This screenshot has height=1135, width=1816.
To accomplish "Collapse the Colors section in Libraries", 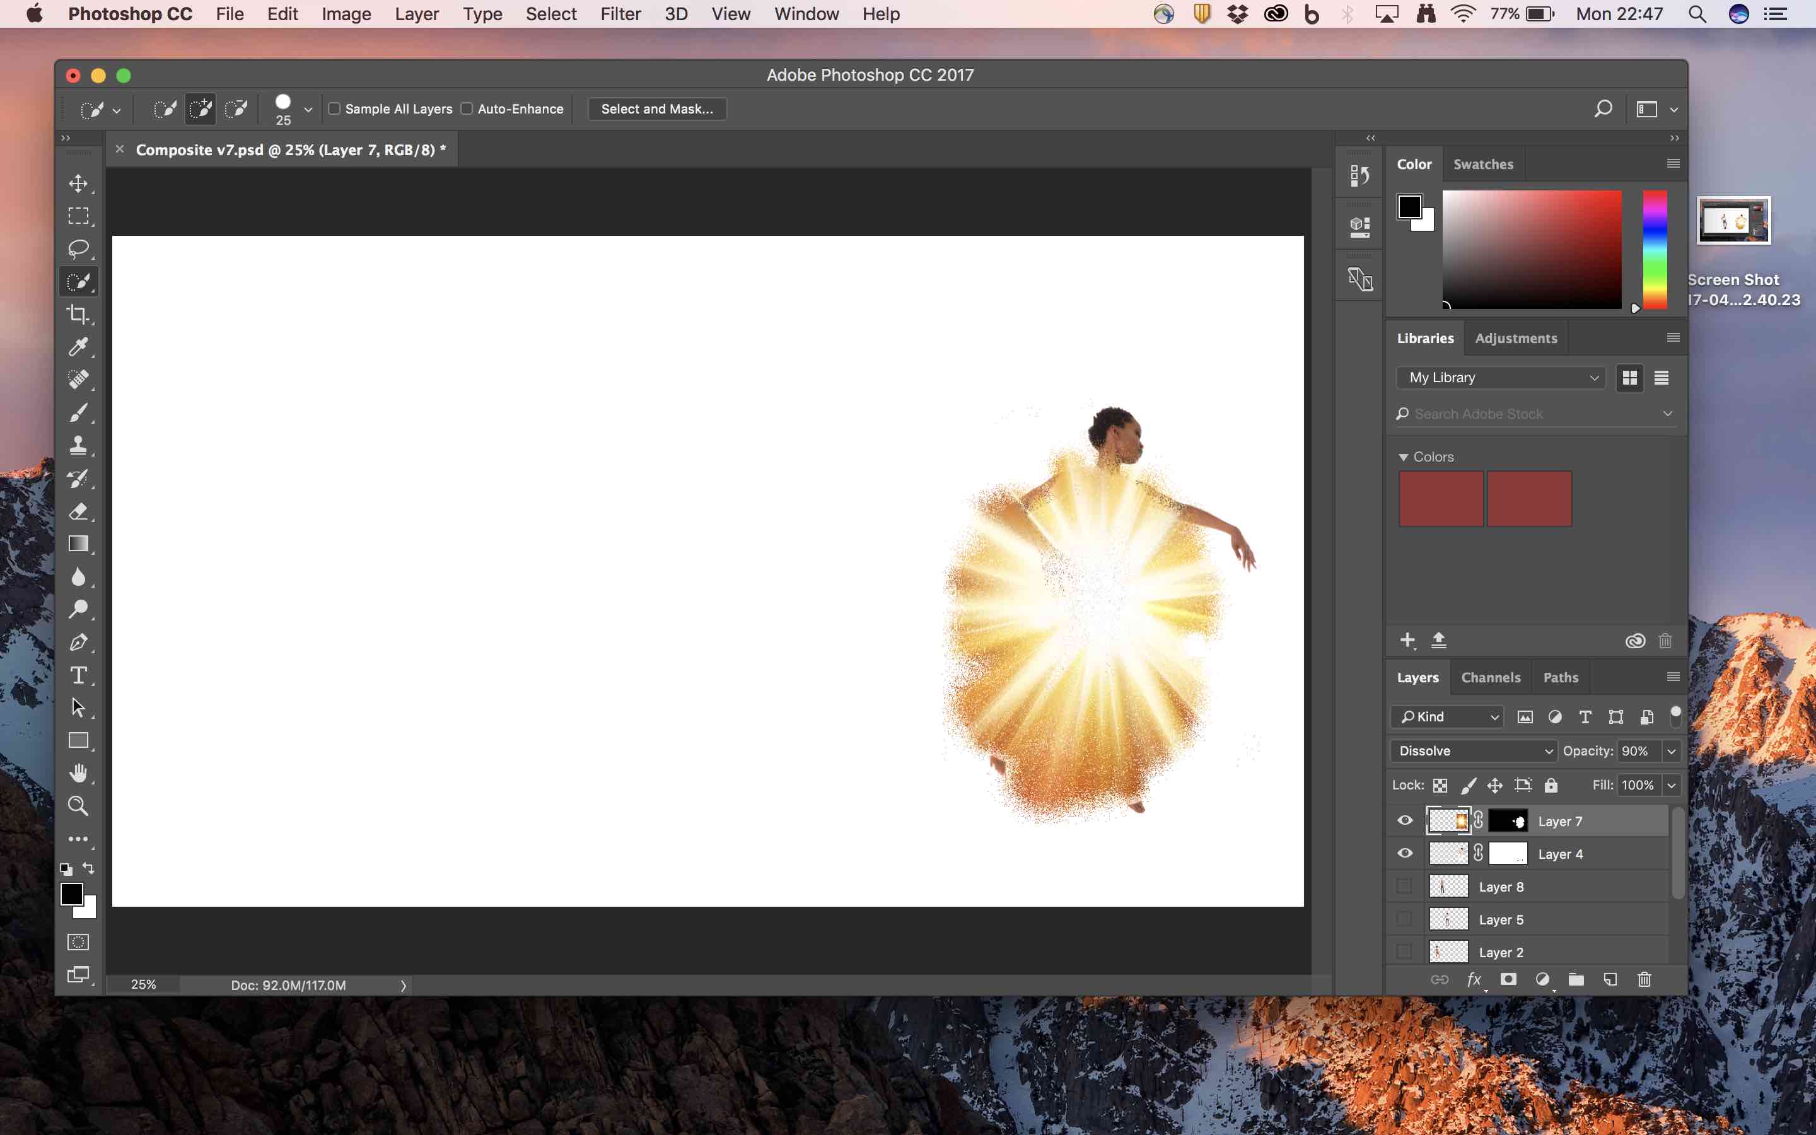I will pyautogui.click(x=1405, y=457).
